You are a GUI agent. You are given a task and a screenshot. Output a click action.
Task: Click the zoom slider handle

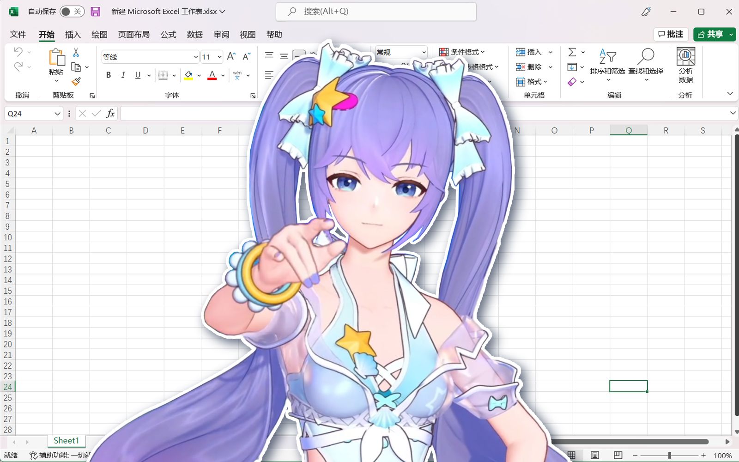point(669,456)
